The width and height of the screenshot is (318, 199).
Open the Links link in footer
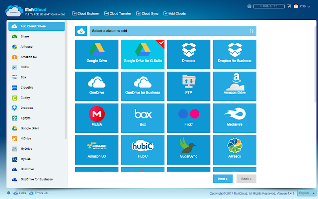[20, 193]
